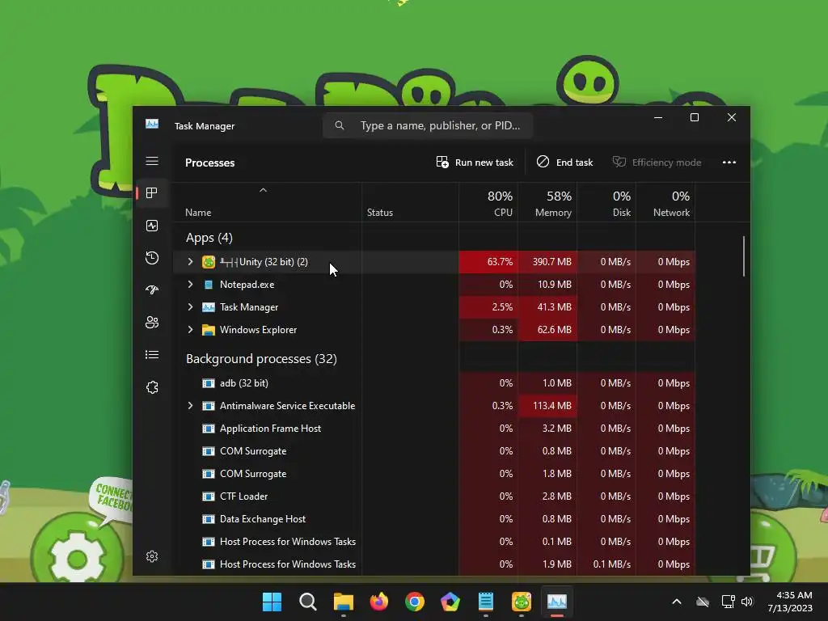Sort processes by CPU column header

488,203
